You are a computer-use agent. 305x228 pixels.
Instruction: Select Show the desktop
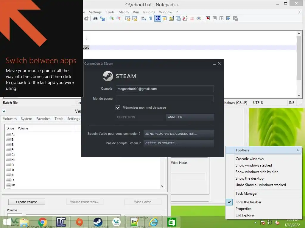[x=249, y=178]
